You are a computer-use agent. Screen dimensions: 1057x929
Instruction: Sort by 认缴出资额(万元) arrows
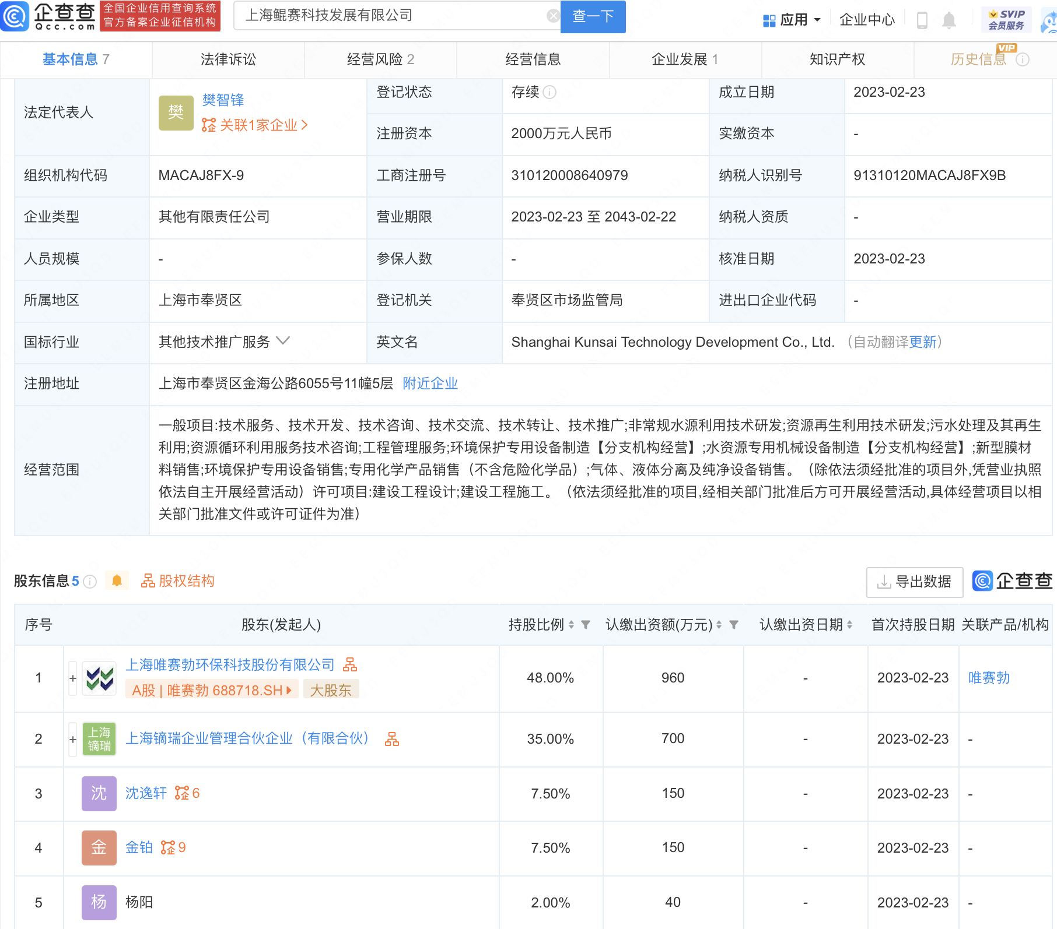tap(719, 625)
